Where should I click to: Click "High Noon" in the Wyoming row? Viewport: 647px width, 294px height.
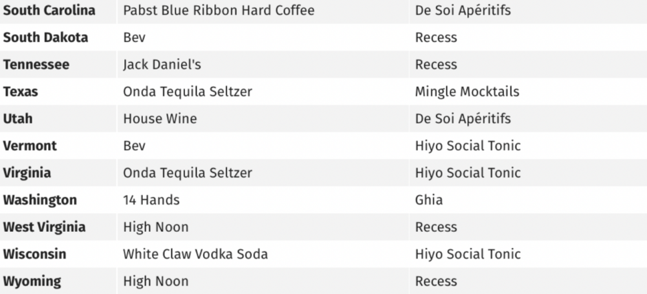[x=156, y=281]
